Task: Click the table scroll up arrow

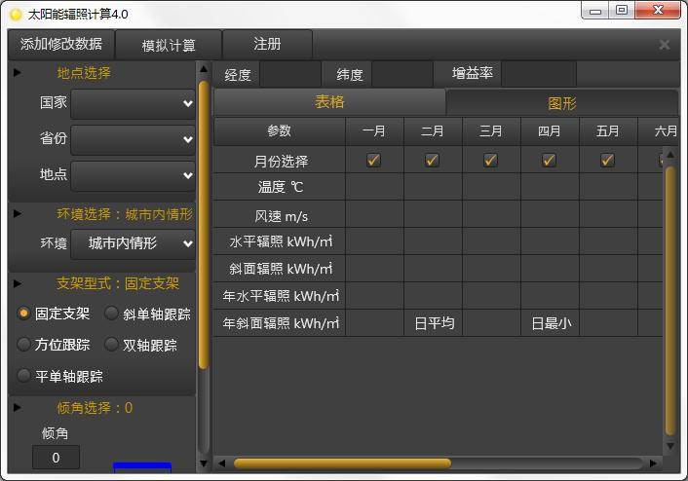Action: (670, 155)
